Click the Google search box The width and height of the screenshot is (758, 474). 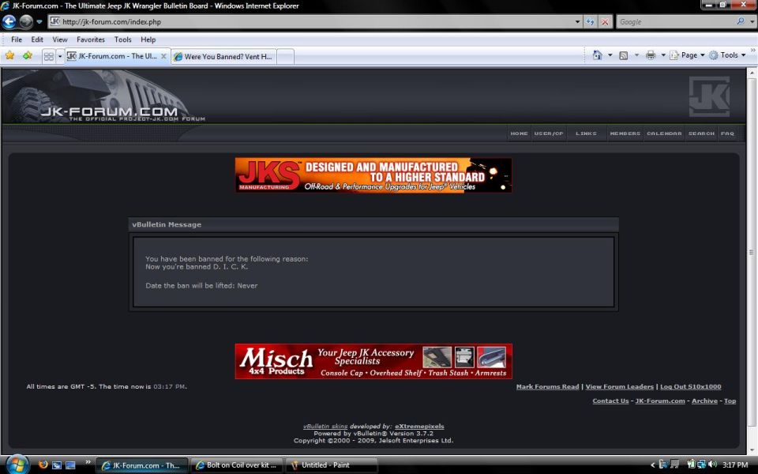click(675, 22)
